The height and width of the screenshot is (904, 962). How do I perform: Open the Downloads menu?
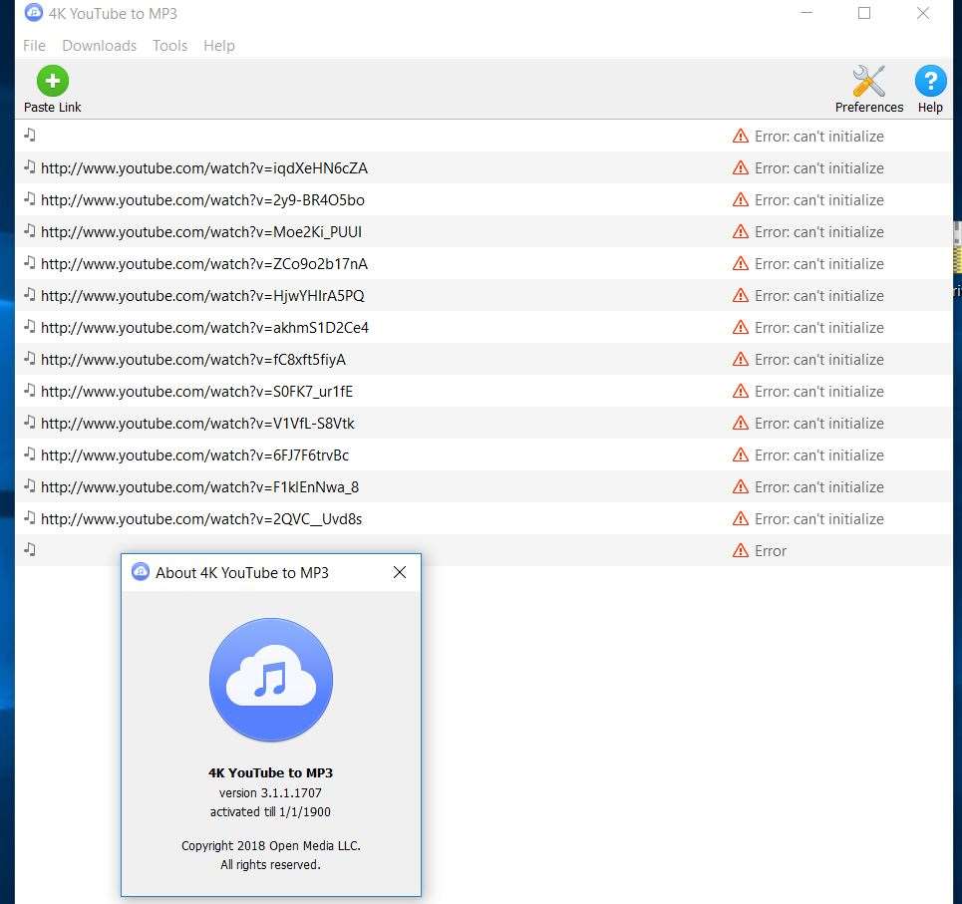(99, 46)
